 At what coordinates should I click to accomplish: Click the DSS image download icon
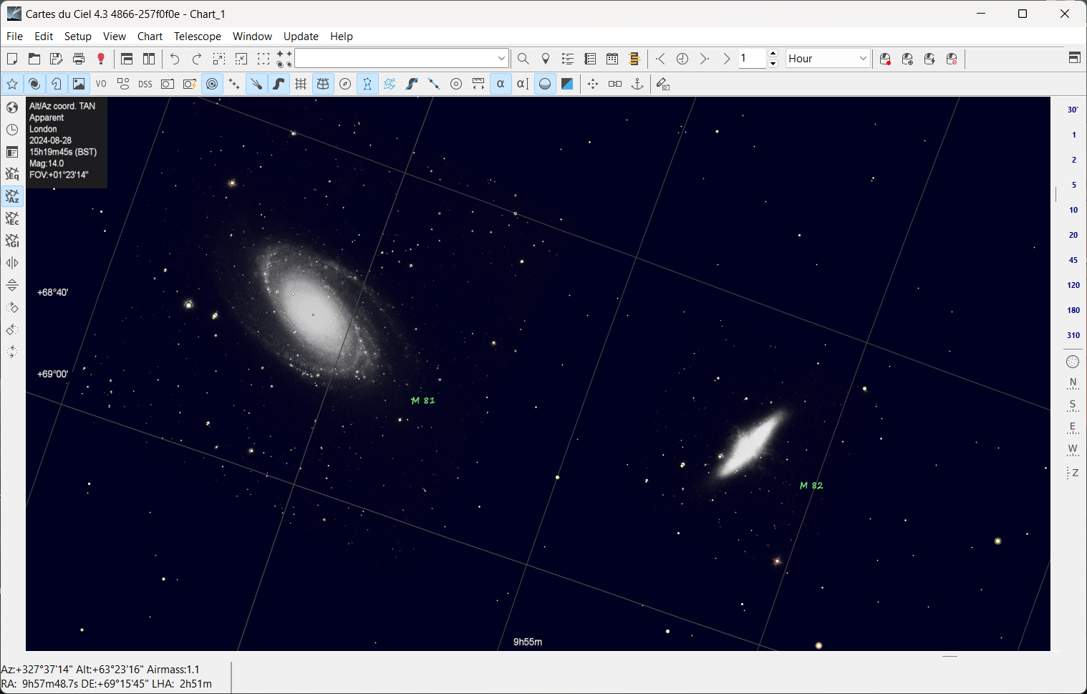pos(145,84)
